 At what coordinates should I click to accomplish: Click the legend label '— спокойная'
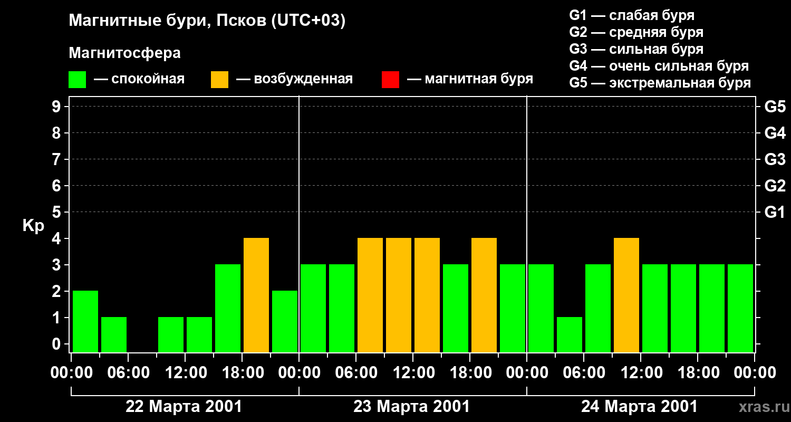tap(139, 79)
